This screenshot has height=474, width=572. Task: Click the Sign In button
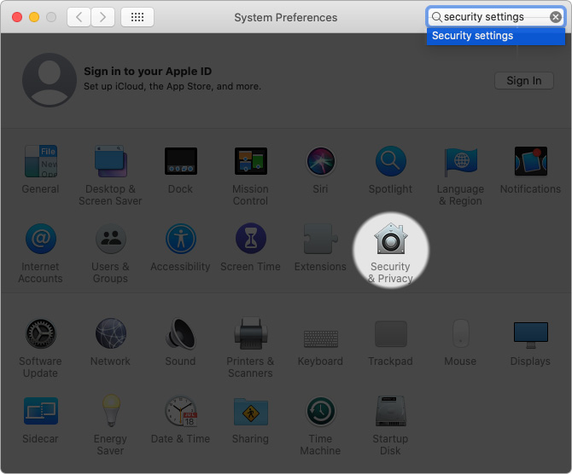click(523, 80)
